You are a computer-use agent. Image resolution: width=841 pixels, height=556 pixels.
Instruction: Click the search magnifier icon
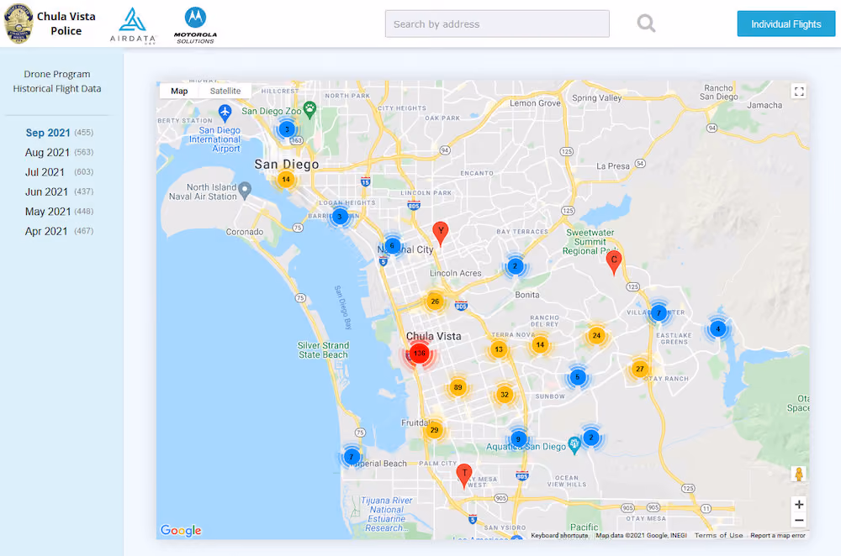pyautogui.click(x=646, y=24)
